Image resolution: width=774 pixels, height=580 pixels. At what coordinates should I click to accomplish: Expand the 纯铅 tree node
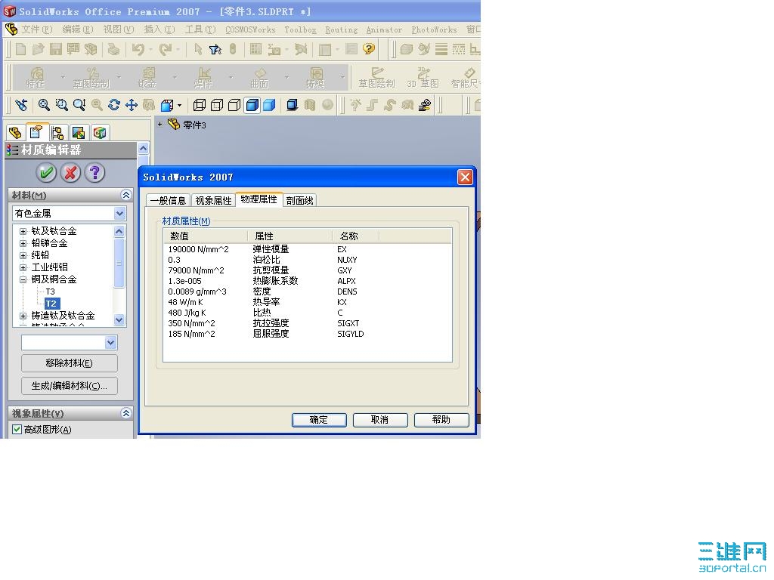point(23,255)
